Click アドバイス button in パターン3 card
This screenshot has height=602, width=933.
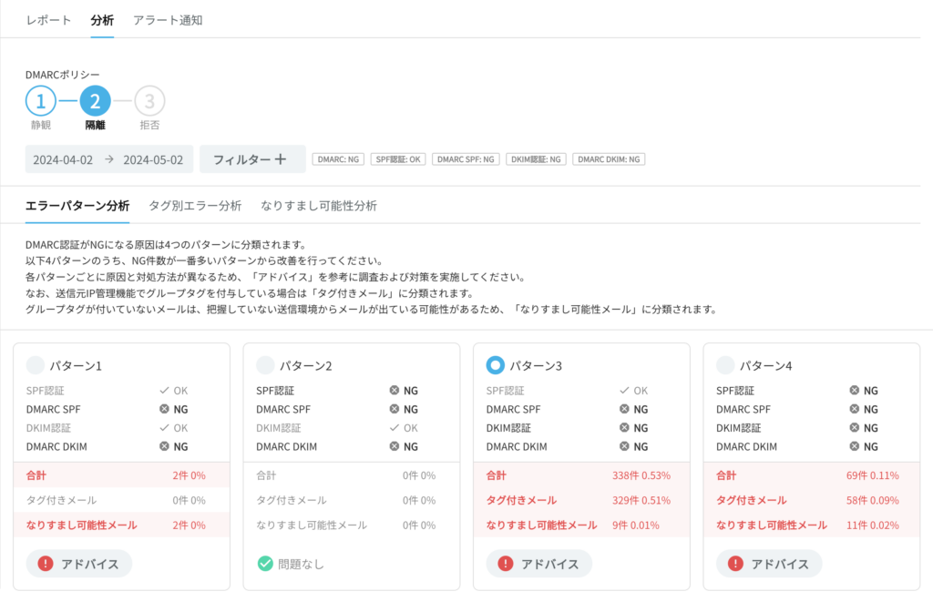pyautogui.click(x=539, y=564)
